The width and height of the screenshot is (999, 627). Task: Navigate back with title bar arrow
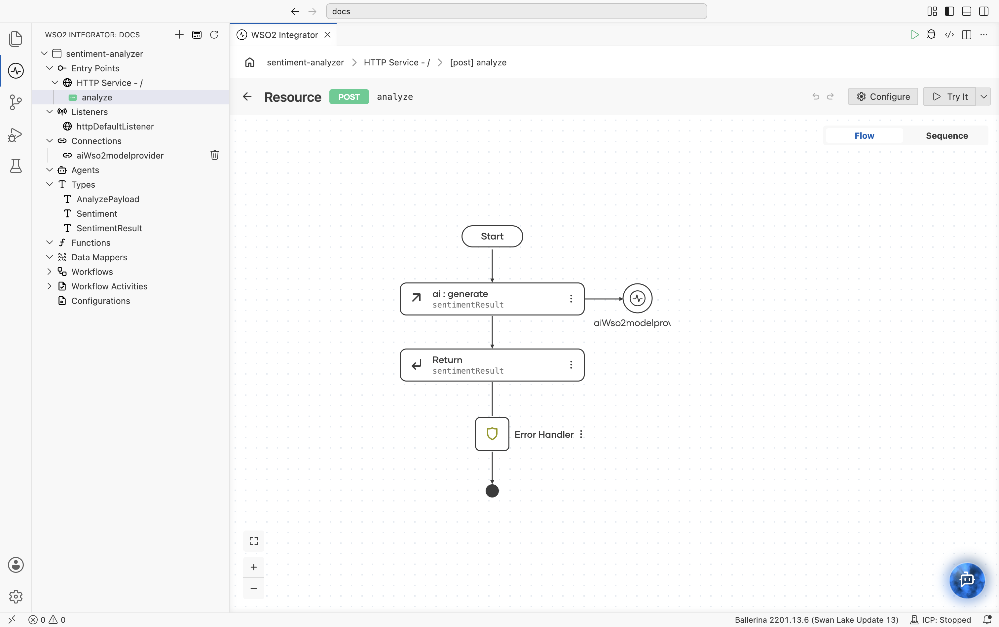(295, 11)
